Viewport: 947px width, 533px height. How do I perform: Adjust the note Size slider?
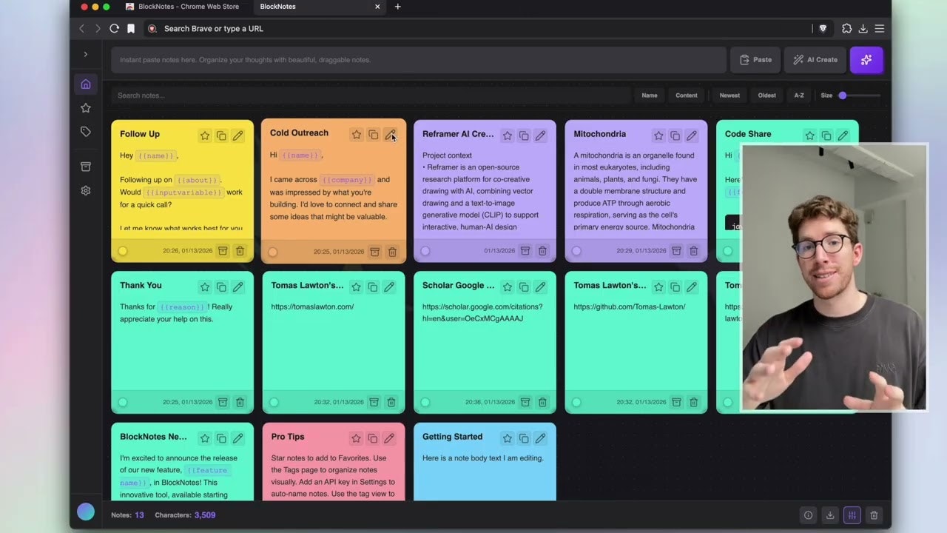[x=843, y=95]
